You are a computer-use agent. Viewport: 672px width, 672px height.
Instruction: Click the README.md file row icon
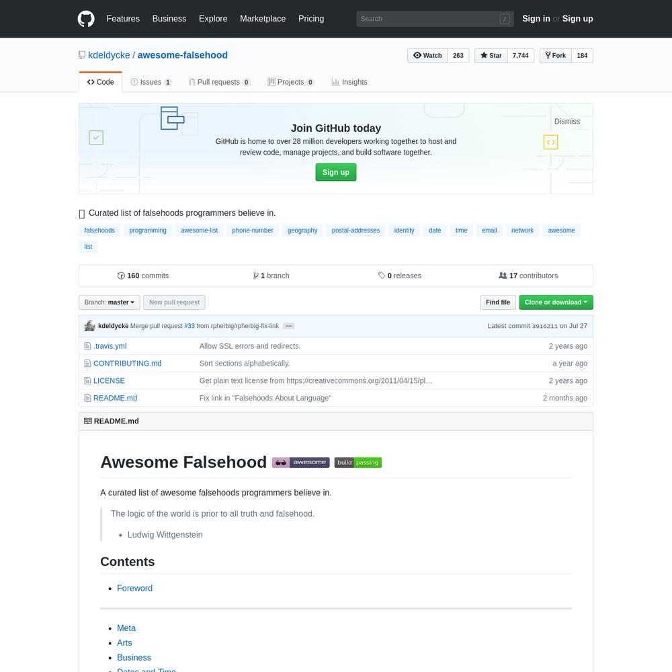pyautogui.click(x=87, y=398)
